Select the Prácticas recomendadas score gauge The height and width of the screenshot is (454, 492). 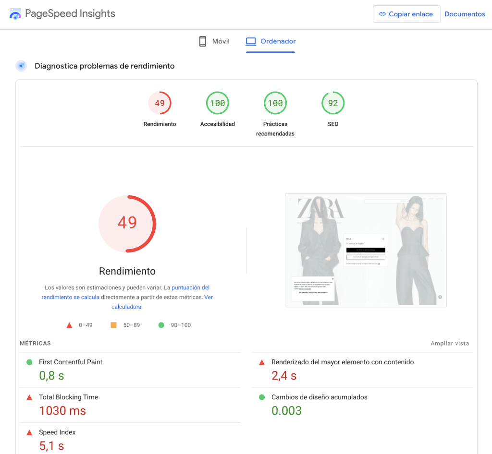tap(275, 103)
